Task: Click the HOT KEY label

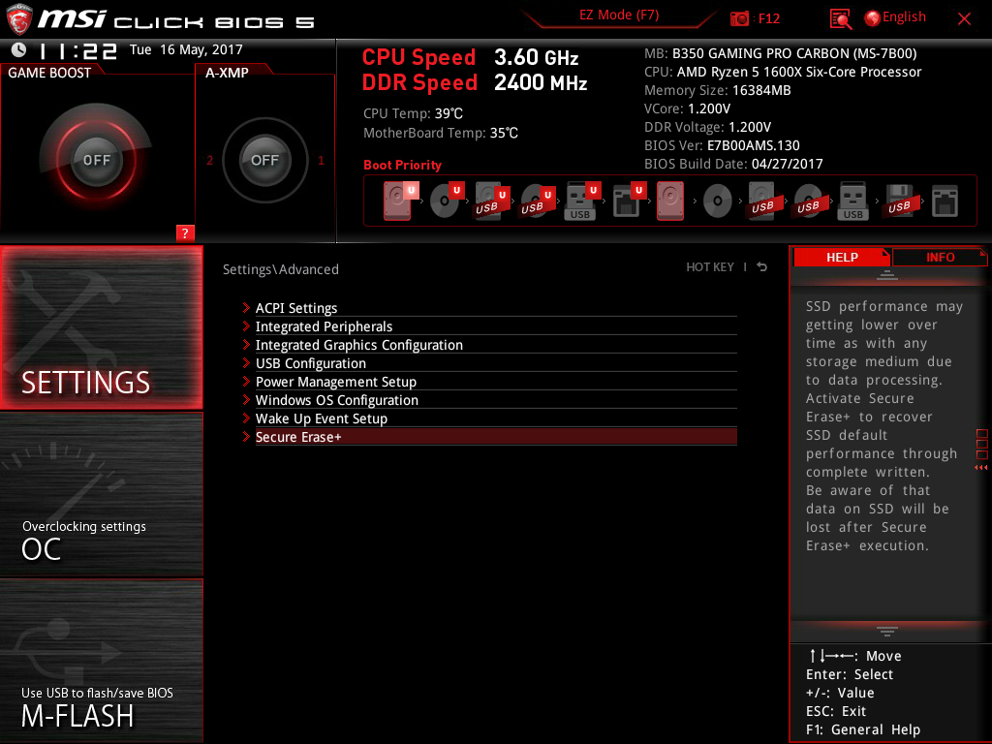Action: [710, 267]
